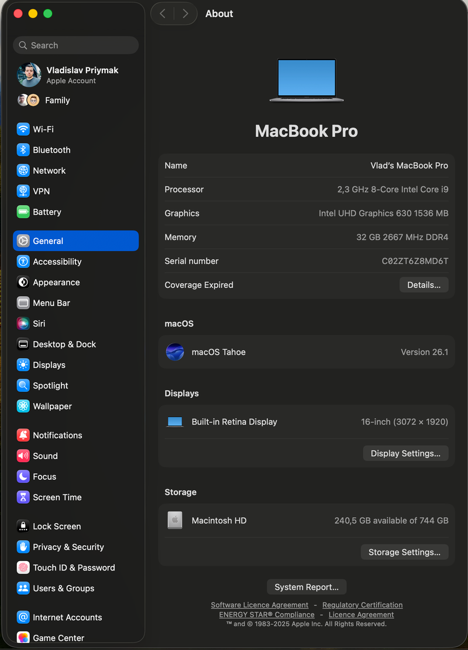Screen dimensions: 468x650
Task: Click the Siri icon
Action: point(23,324)
